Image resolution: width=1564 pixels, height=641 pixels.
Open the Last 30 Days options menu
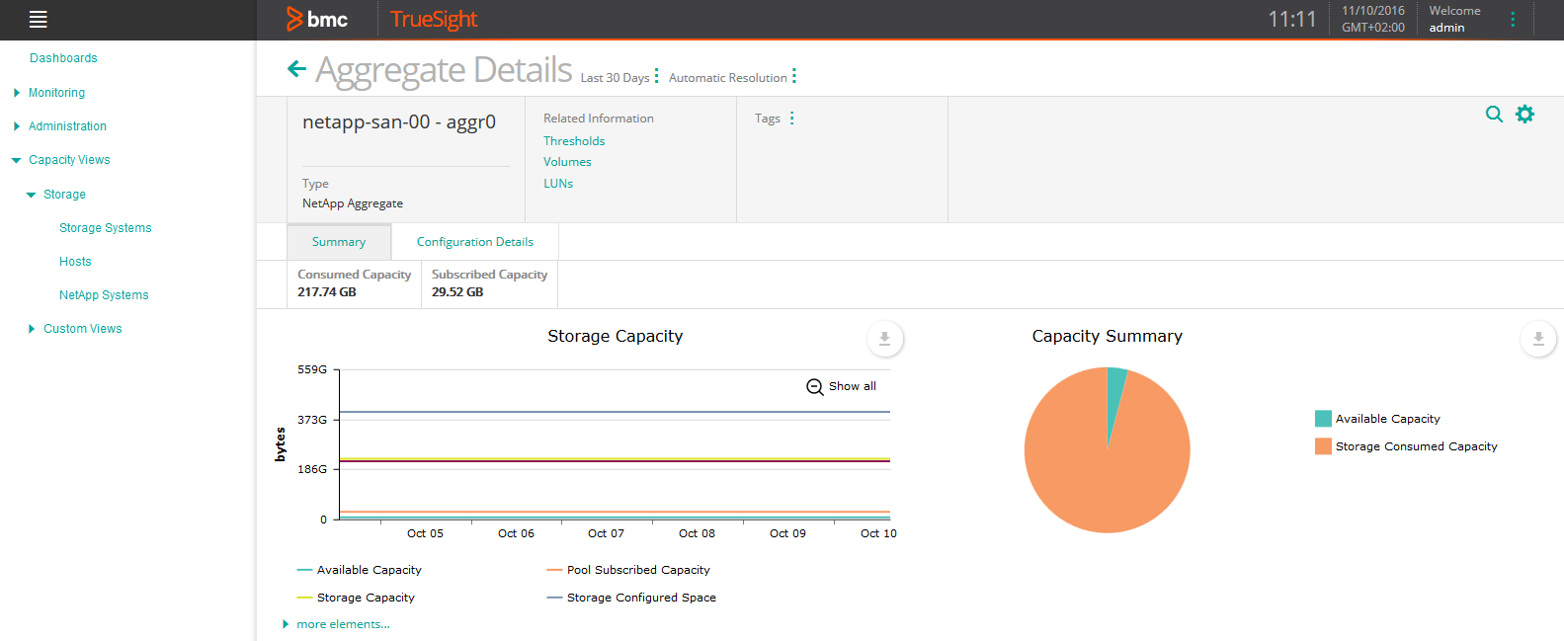pos(656,76)
